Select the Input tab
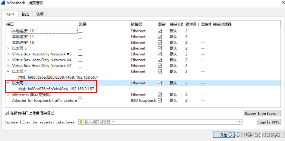The width and height of the screenshot is (285, 141). (x=10, y=14)
